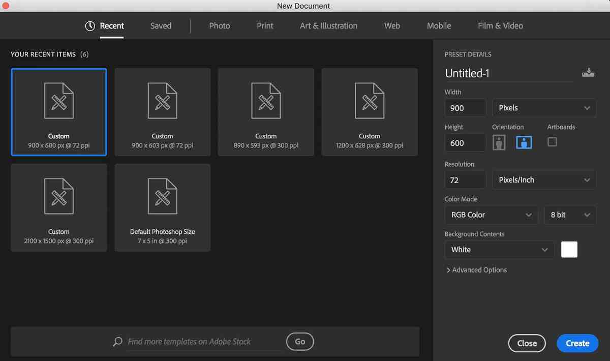Switch to the Film & Video tab
This screenshot has width=610, height=361.
tap(500, 26)
